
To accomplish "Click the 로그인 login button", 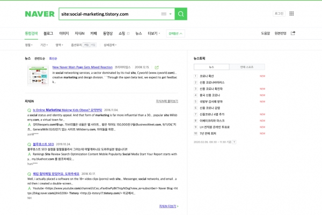I will (x=279, y=13).
